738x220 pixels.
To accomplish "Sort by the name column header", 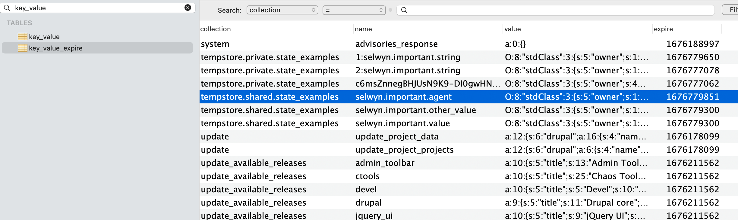I will (x=428, y=29).
